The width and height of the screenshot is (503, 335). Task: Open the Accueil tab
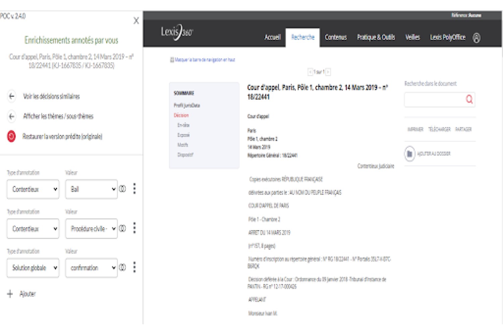[x=273, y=38]
